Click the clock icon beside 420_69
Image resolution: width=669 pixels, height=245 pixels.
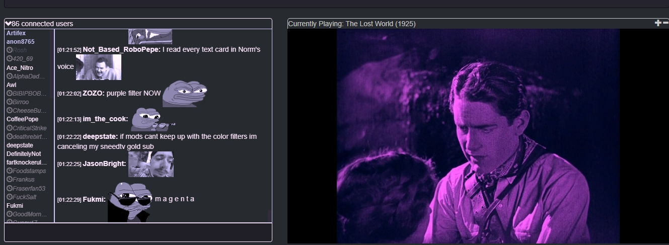(x=10, y=59)
